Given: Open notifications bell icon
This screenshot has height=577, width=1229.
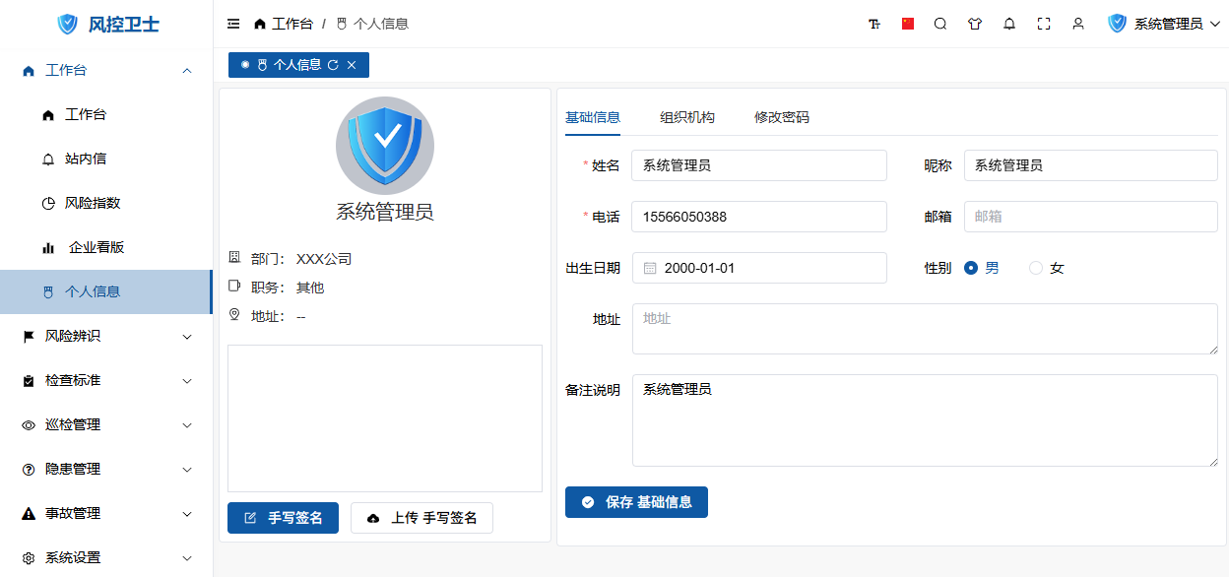Looking at the screenshot, I should (1009, 24).
